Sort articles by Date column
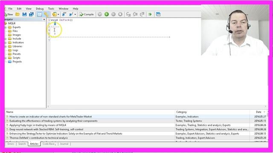 coord(258,112)
